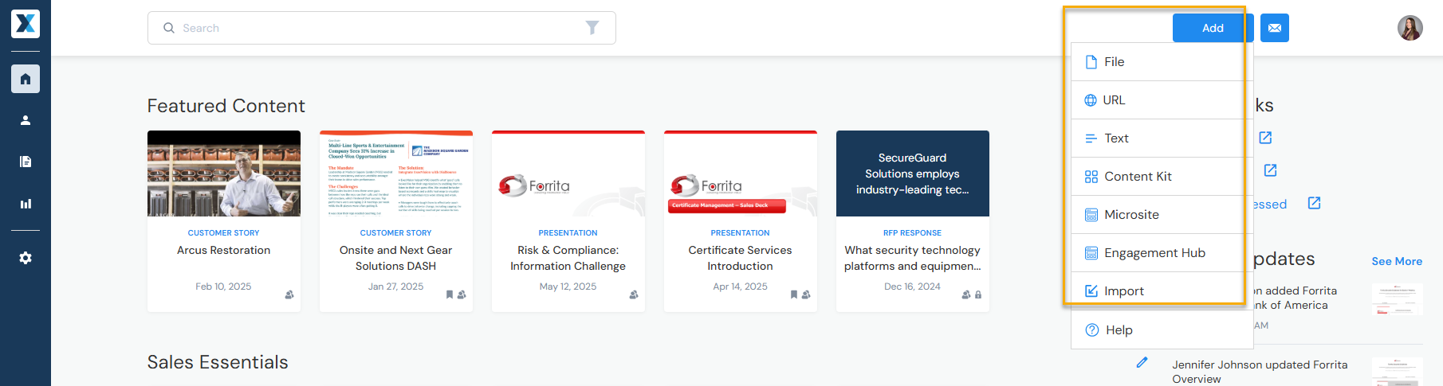Open the search filter funnel icon

(592, 28)
